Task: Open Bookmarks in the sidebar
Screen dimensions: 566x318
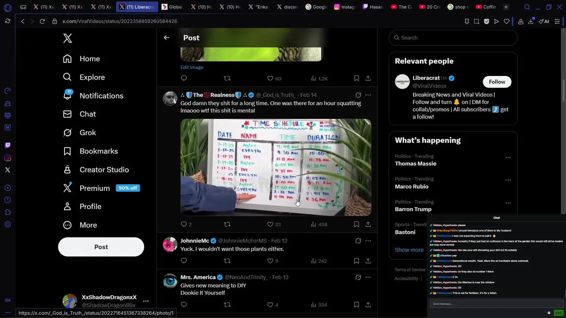Action: pyautogui.click(x=91, y=151)
